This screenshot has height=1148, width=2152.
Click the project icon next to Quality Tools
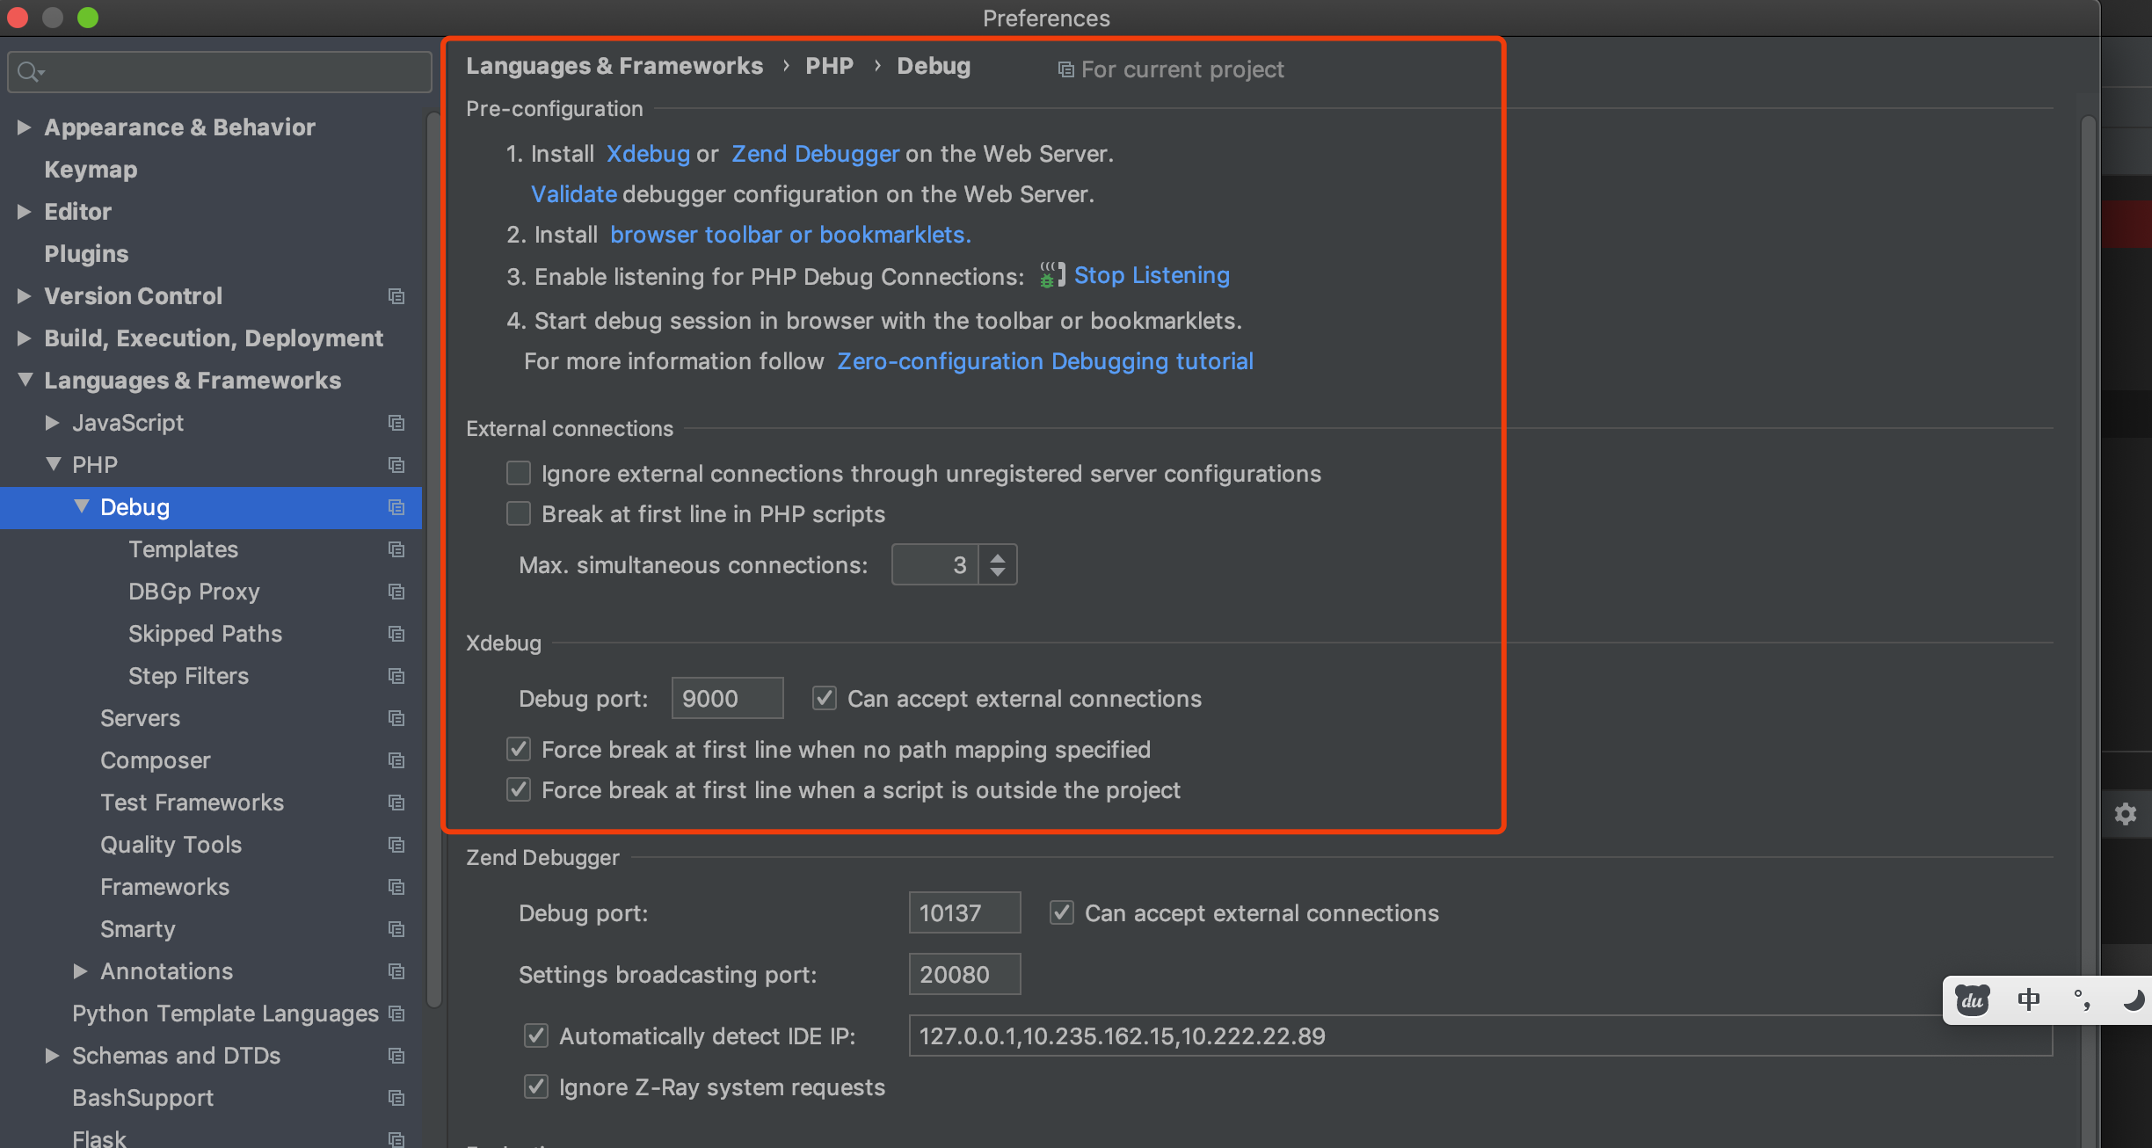click(x=396, y=845)
